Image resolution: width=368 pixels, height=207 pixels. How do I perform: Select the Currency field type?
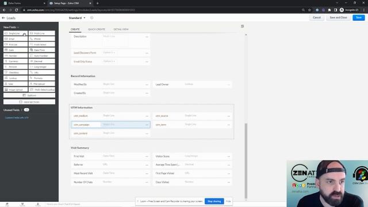click(x=16, y=62)
